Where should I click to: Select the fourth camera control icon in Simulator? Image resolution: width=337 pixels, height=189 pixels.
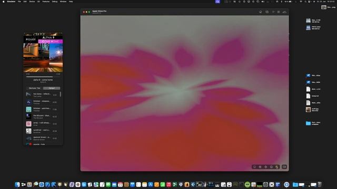coord(271,167)
